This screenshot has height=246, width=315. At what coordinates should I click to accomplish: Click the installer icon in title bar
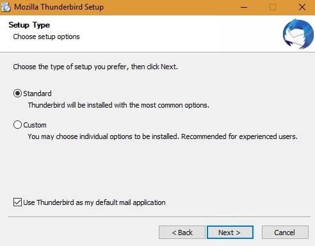tap(6, 7)
